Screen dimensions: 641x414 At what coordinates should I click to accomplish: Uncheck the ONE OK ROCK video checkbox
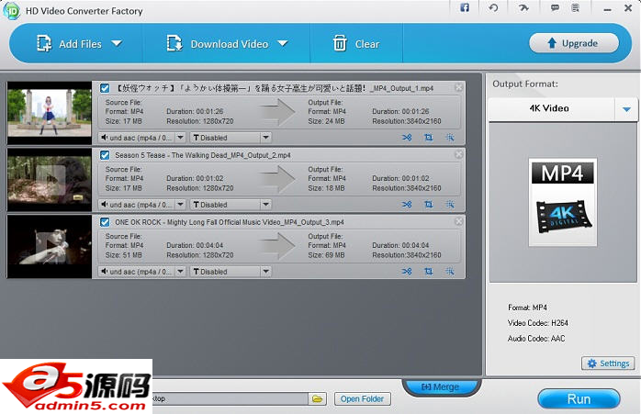(x=105, y=222)
